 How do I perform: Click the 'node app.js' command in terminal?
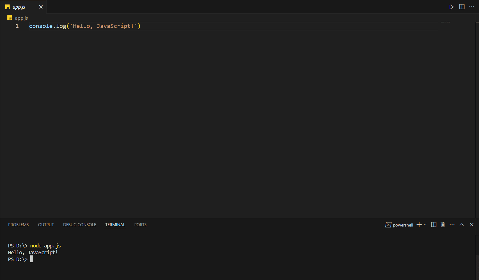pos(46,246)
